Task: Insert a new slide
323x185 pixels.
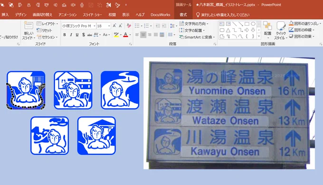Action: point(28,30)
